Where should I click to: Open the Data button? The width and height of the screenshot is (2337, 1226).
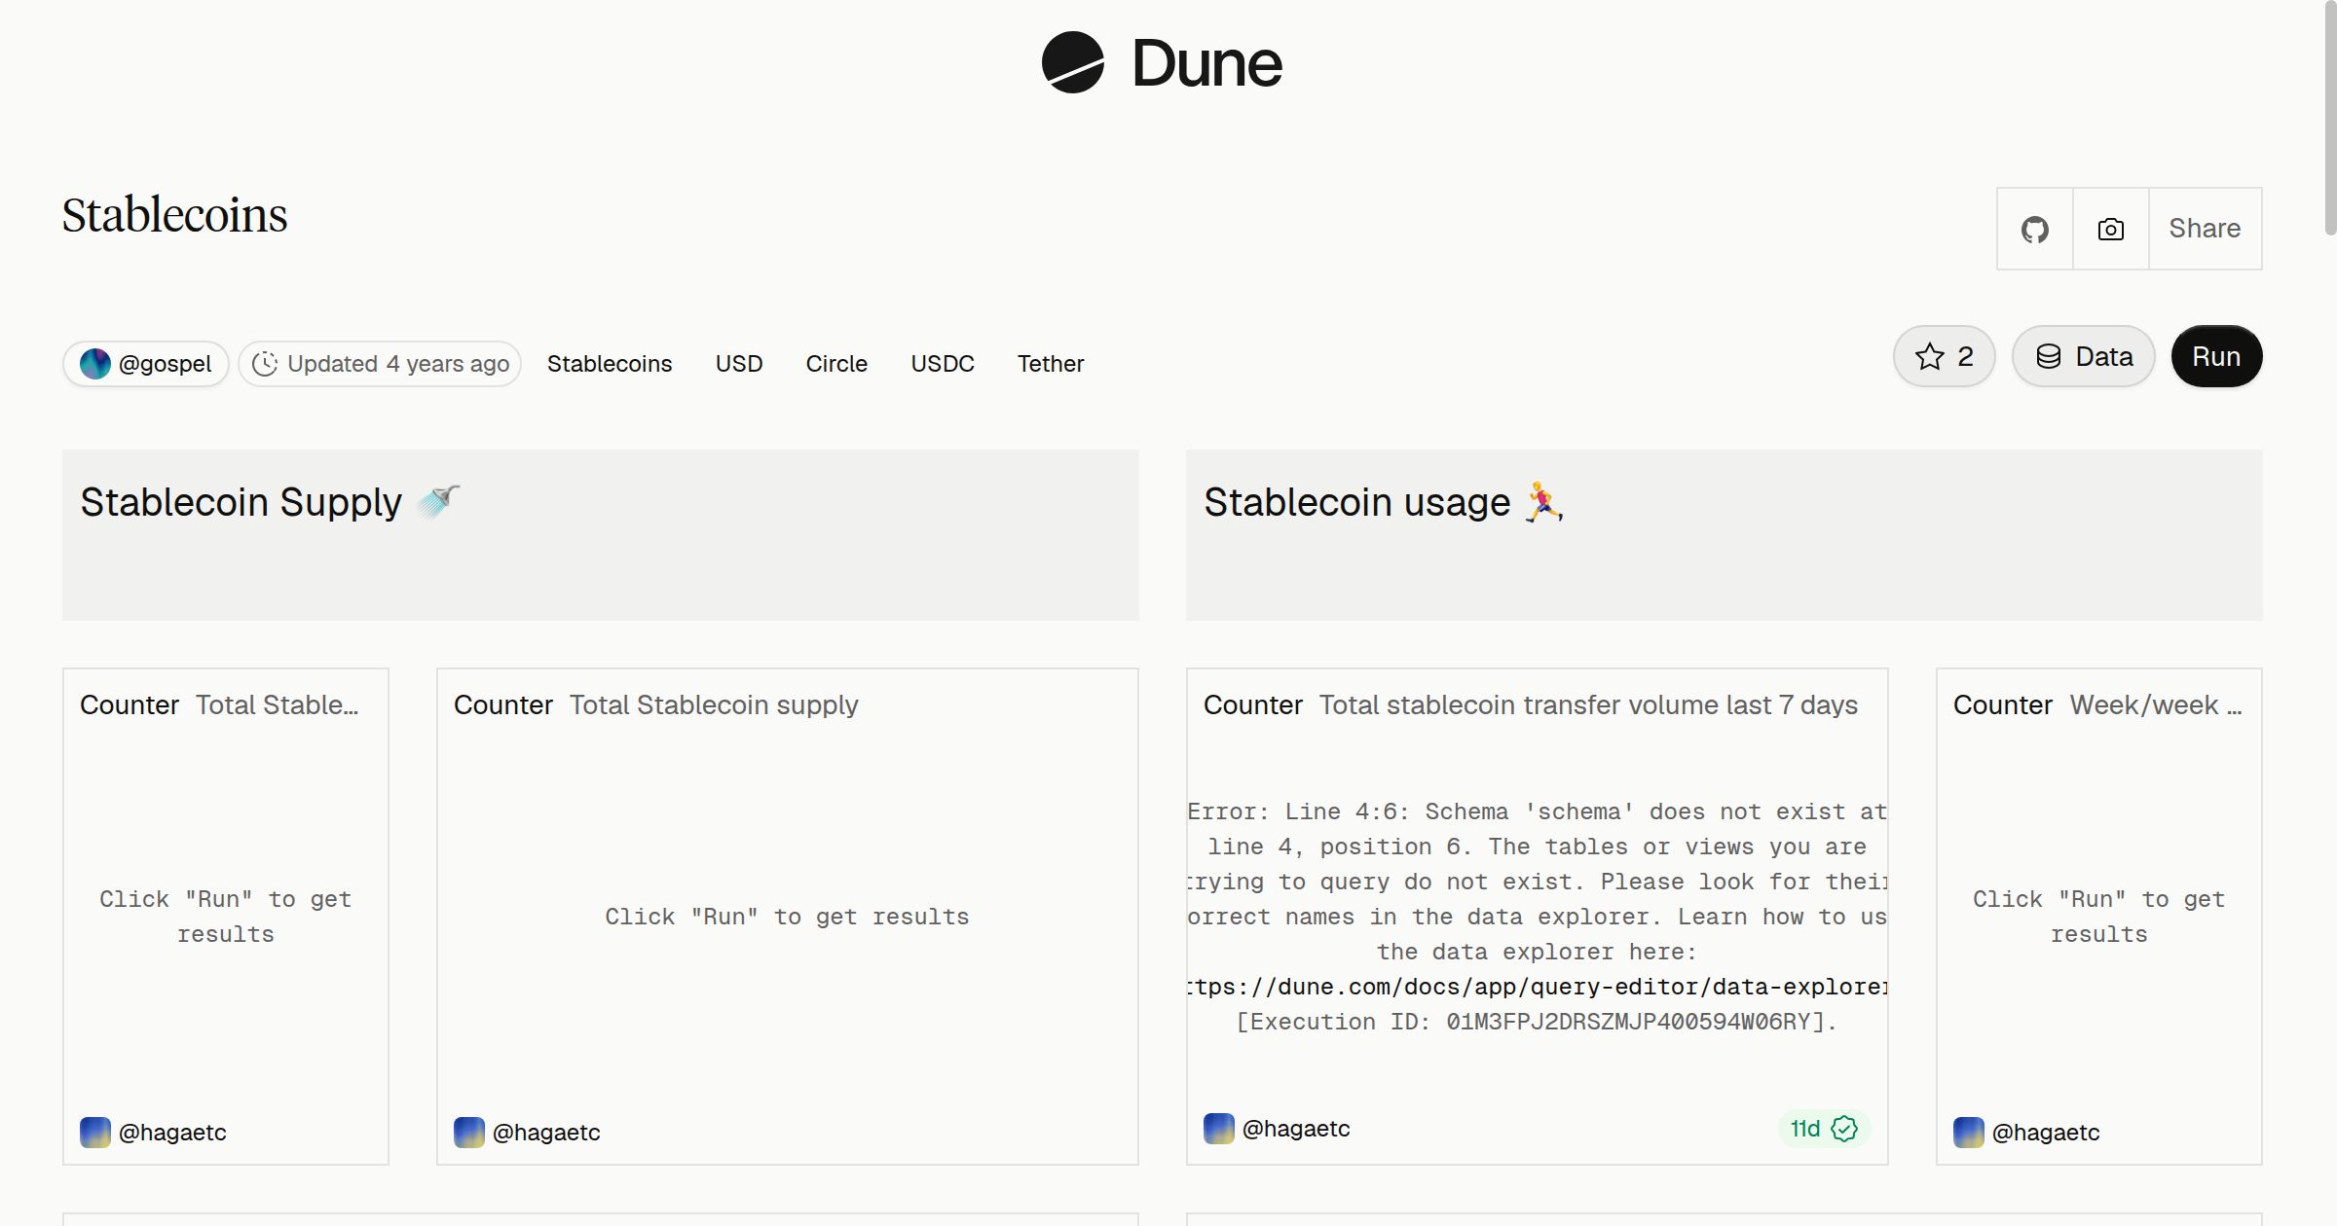2084,356
